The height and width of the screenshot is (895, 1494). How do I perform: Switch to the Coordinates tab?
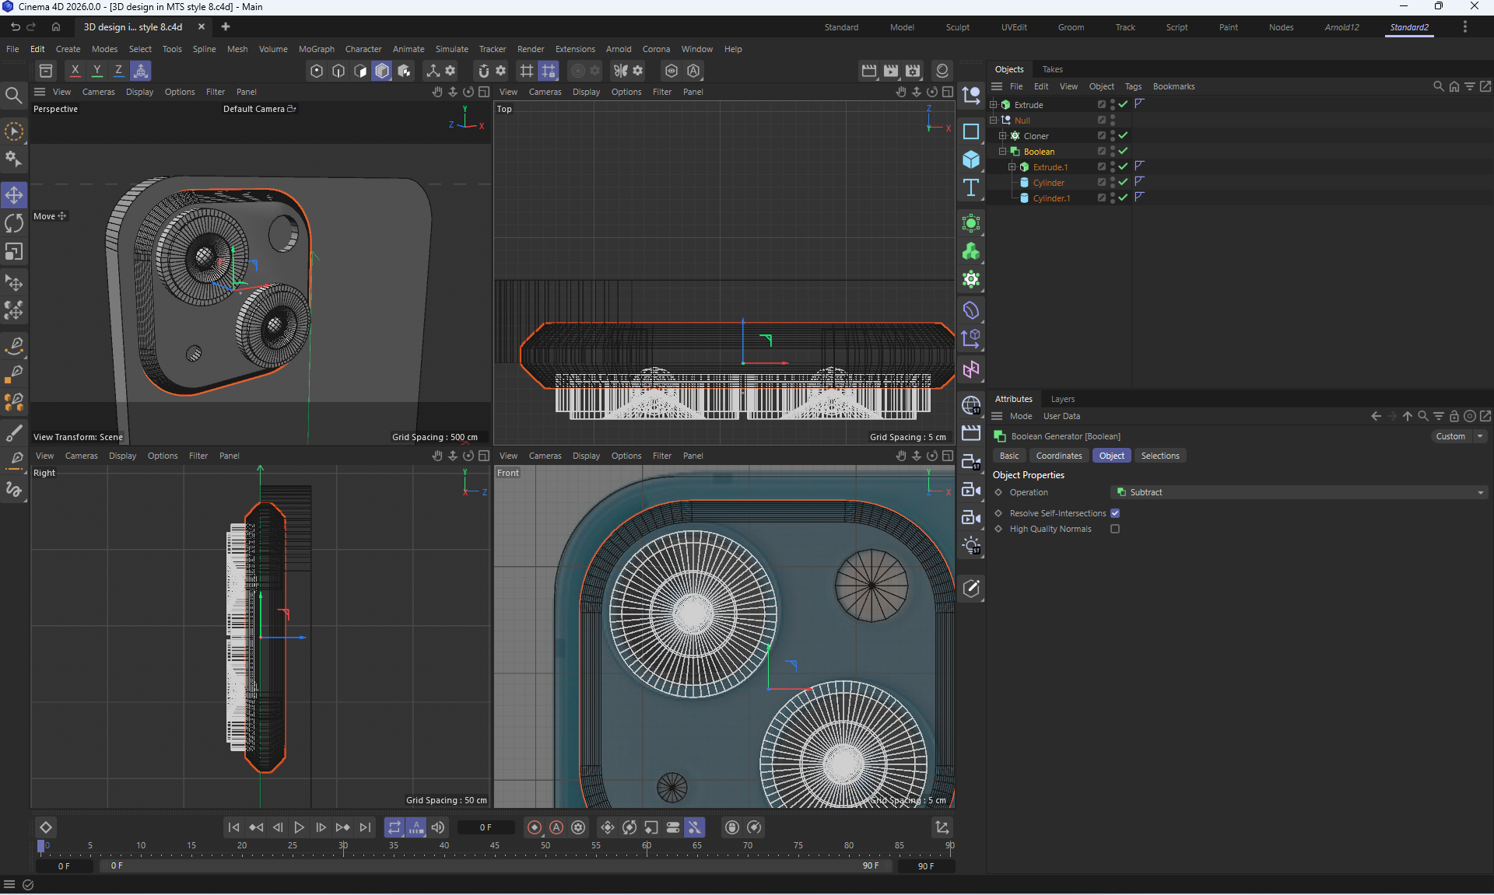[1058, 456]
